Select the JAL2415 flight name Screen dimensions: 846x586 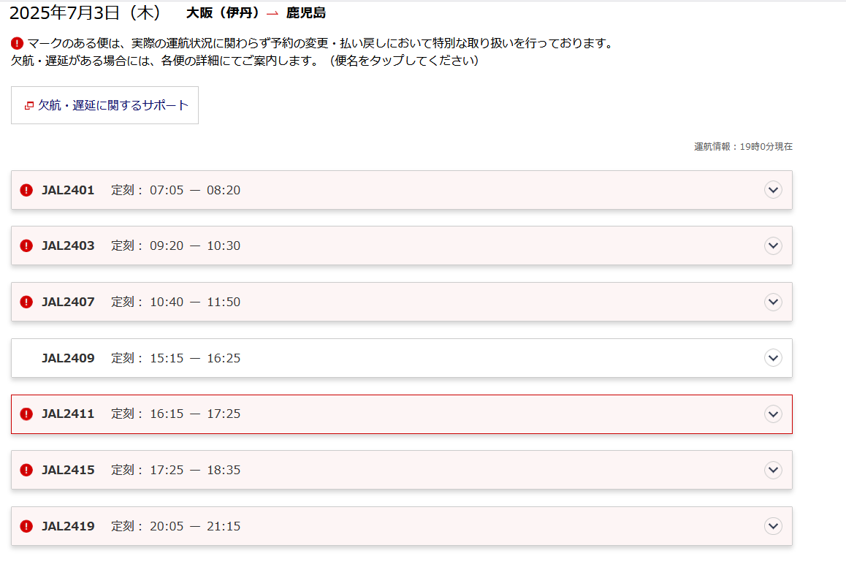point(68,470)
